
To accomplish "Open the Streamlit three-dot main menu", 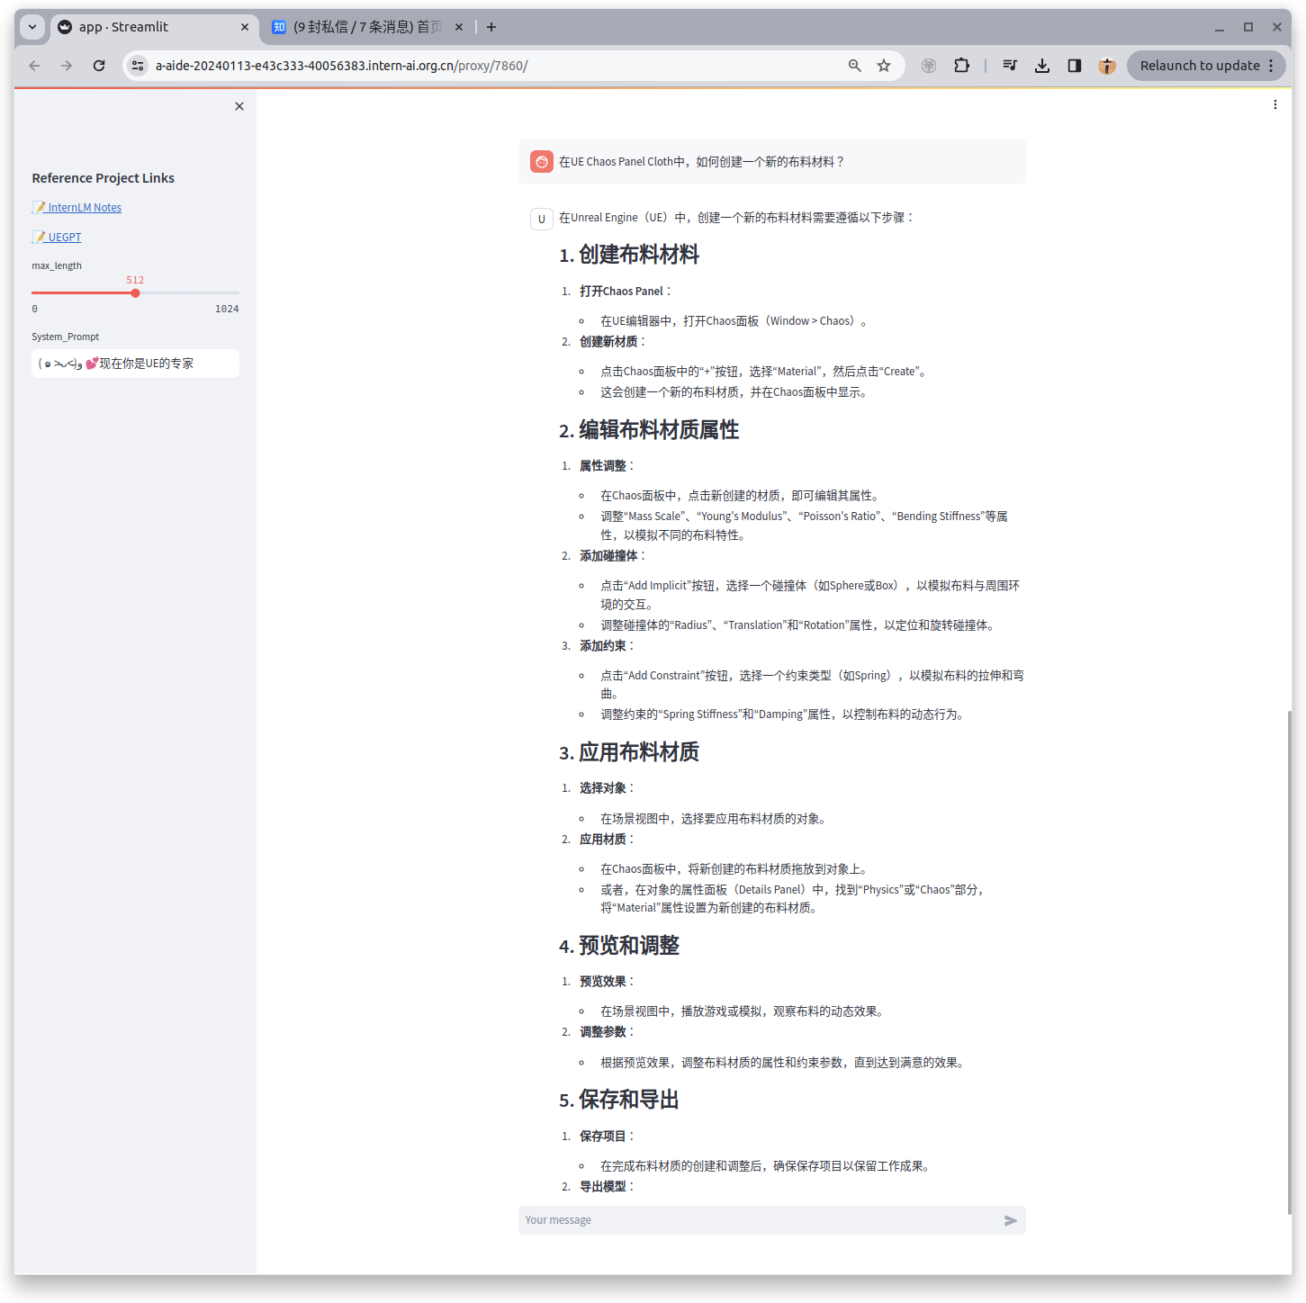I will 1275,105.
